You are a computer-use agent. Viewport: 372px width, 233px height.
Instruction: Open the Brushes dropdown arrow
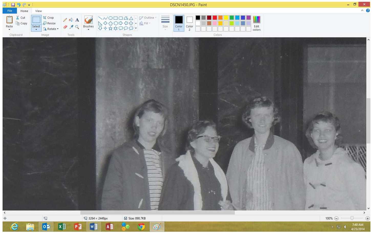88,29
